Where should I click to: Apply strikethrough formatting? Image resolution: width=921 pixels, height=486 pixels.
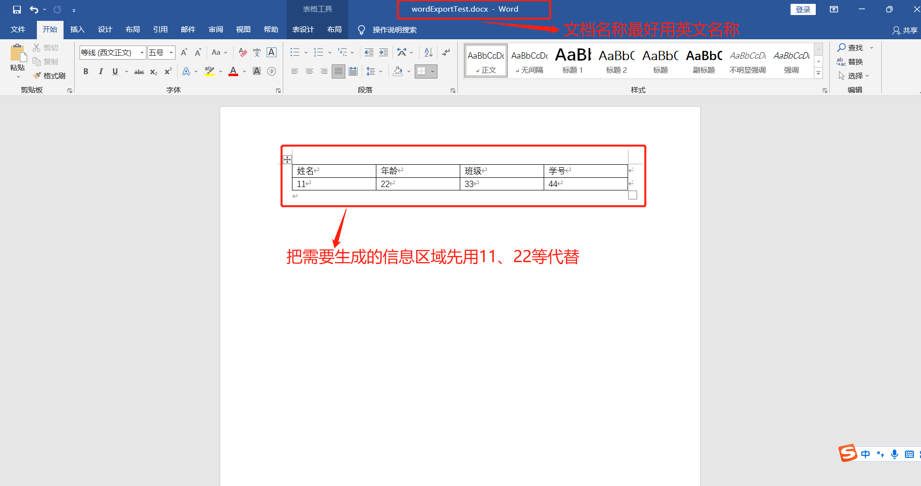(x=138, y=71)
